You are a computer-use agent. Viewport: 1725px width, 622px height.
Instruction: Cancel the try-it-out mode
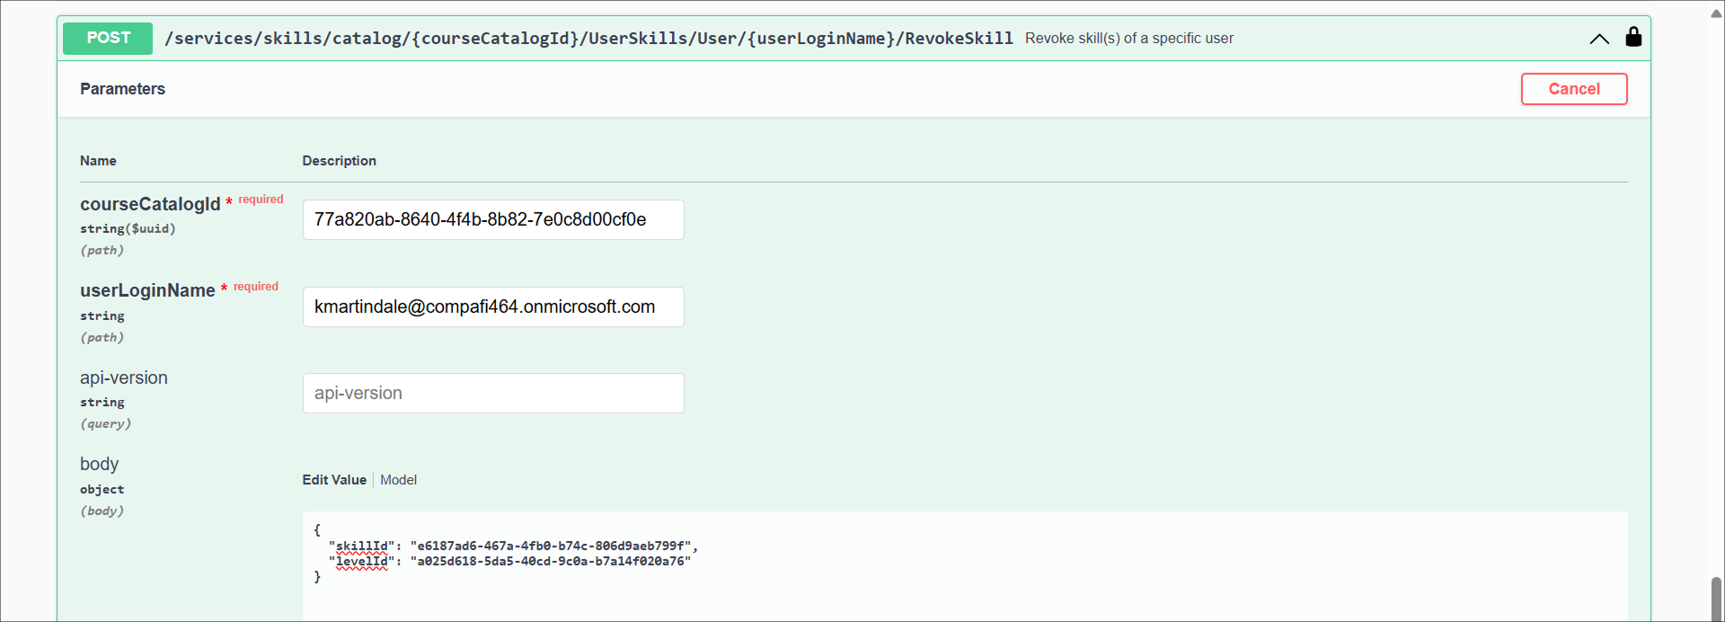(x=1573, y=89)
